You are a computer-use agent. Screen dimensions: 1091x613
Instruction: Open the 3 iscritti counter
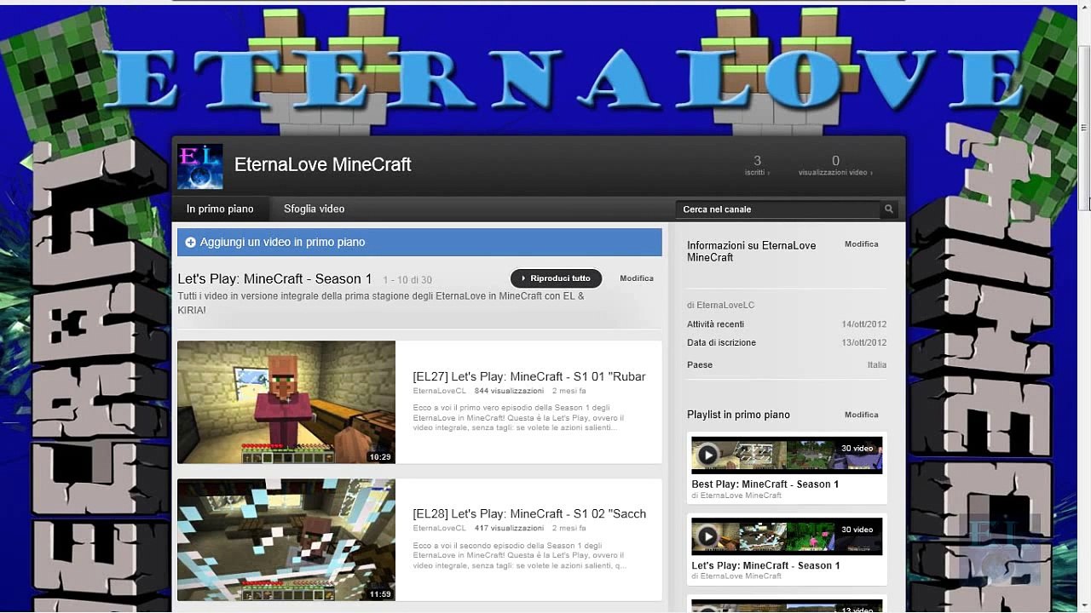[757, 165]
